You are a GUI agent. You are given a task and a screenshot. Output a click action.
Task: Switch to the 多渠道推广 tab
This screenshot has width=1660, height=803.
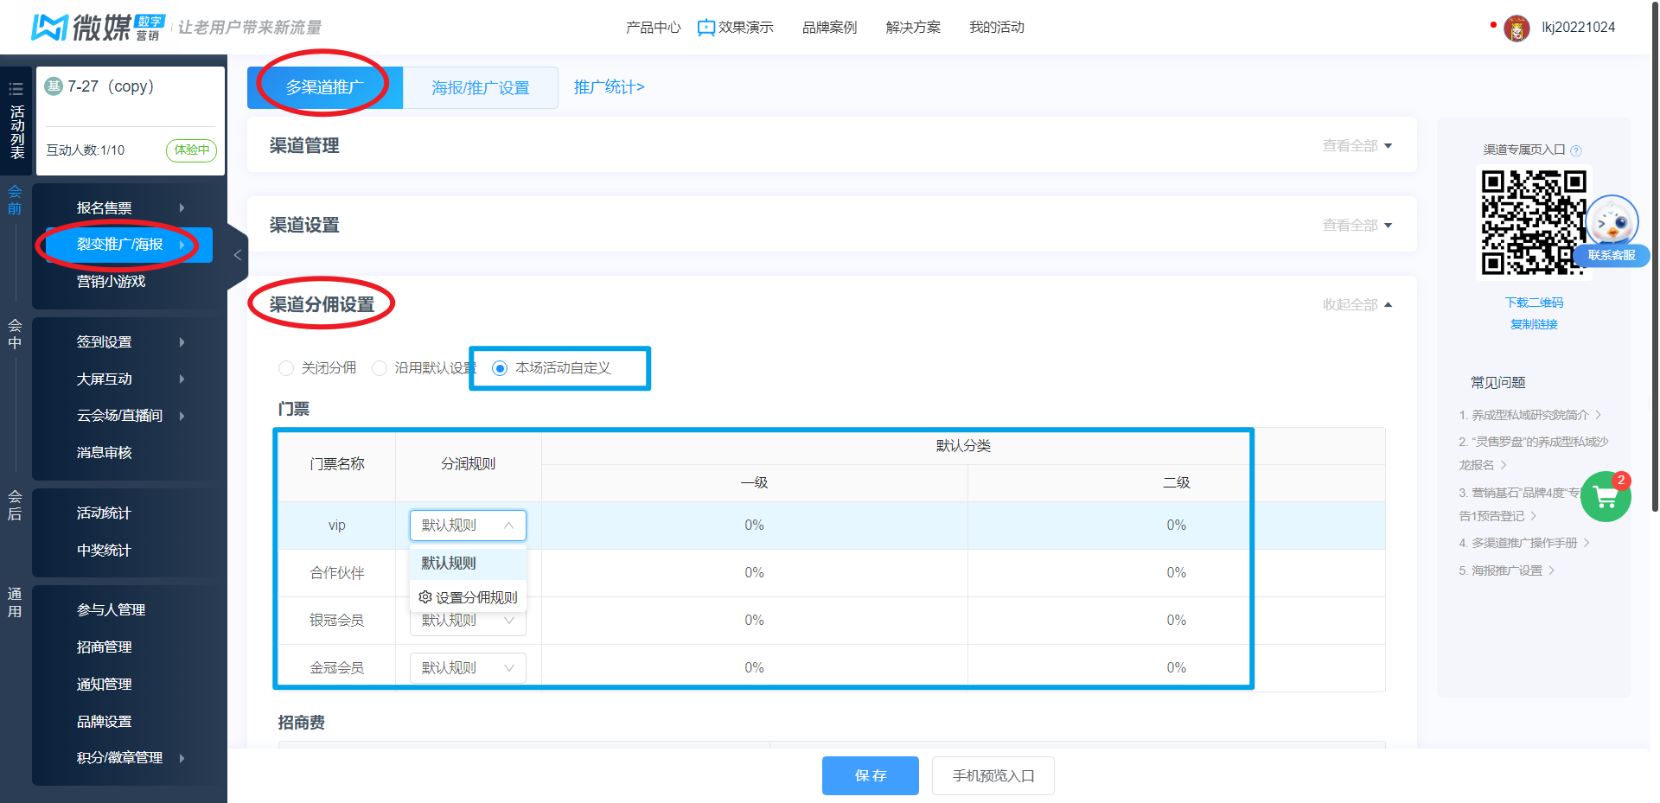tap(325, 87)
